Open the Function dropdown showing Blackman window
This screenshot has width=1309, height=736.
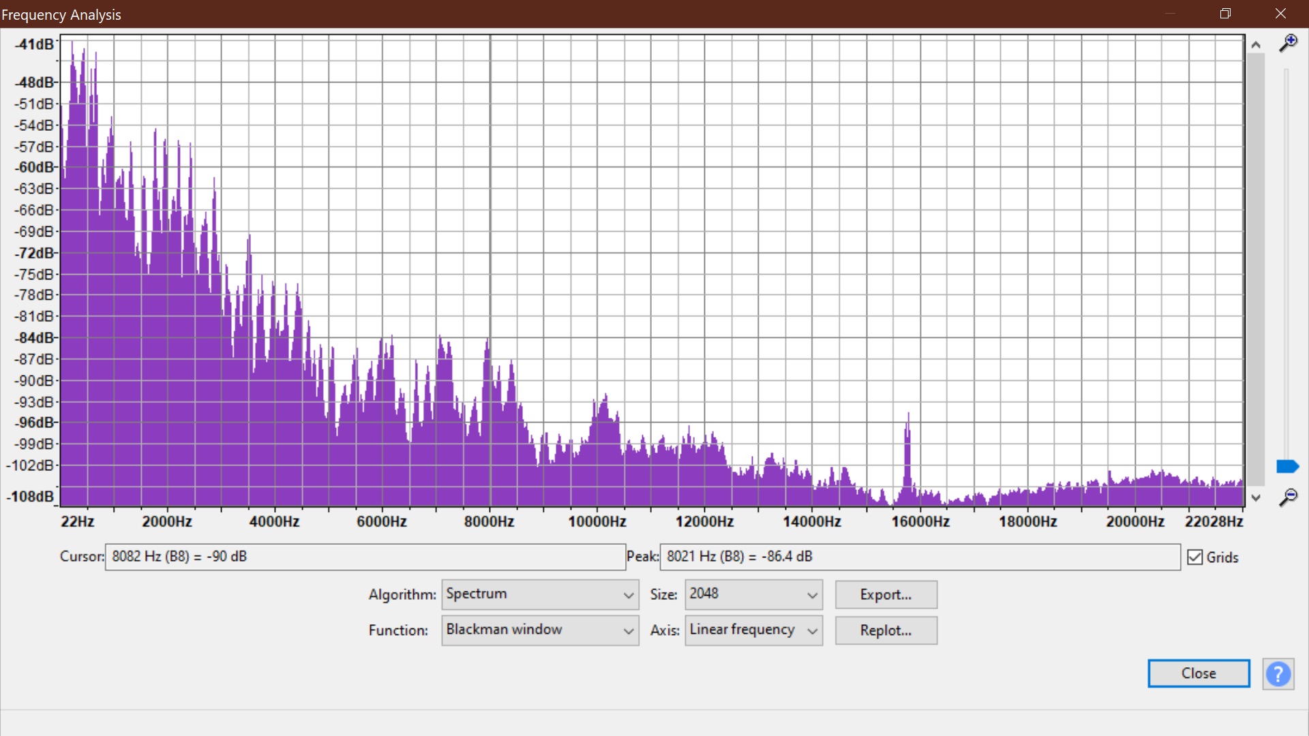point(540,630)
